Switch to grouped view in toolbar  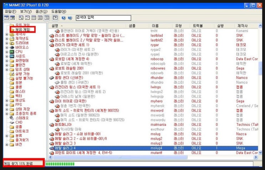[x=46, y=17]
